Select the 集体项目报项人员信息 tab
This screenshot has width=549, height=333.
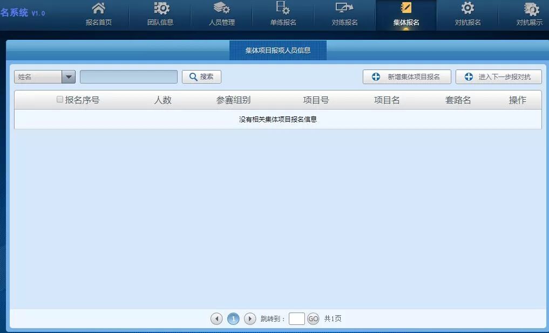278,50
